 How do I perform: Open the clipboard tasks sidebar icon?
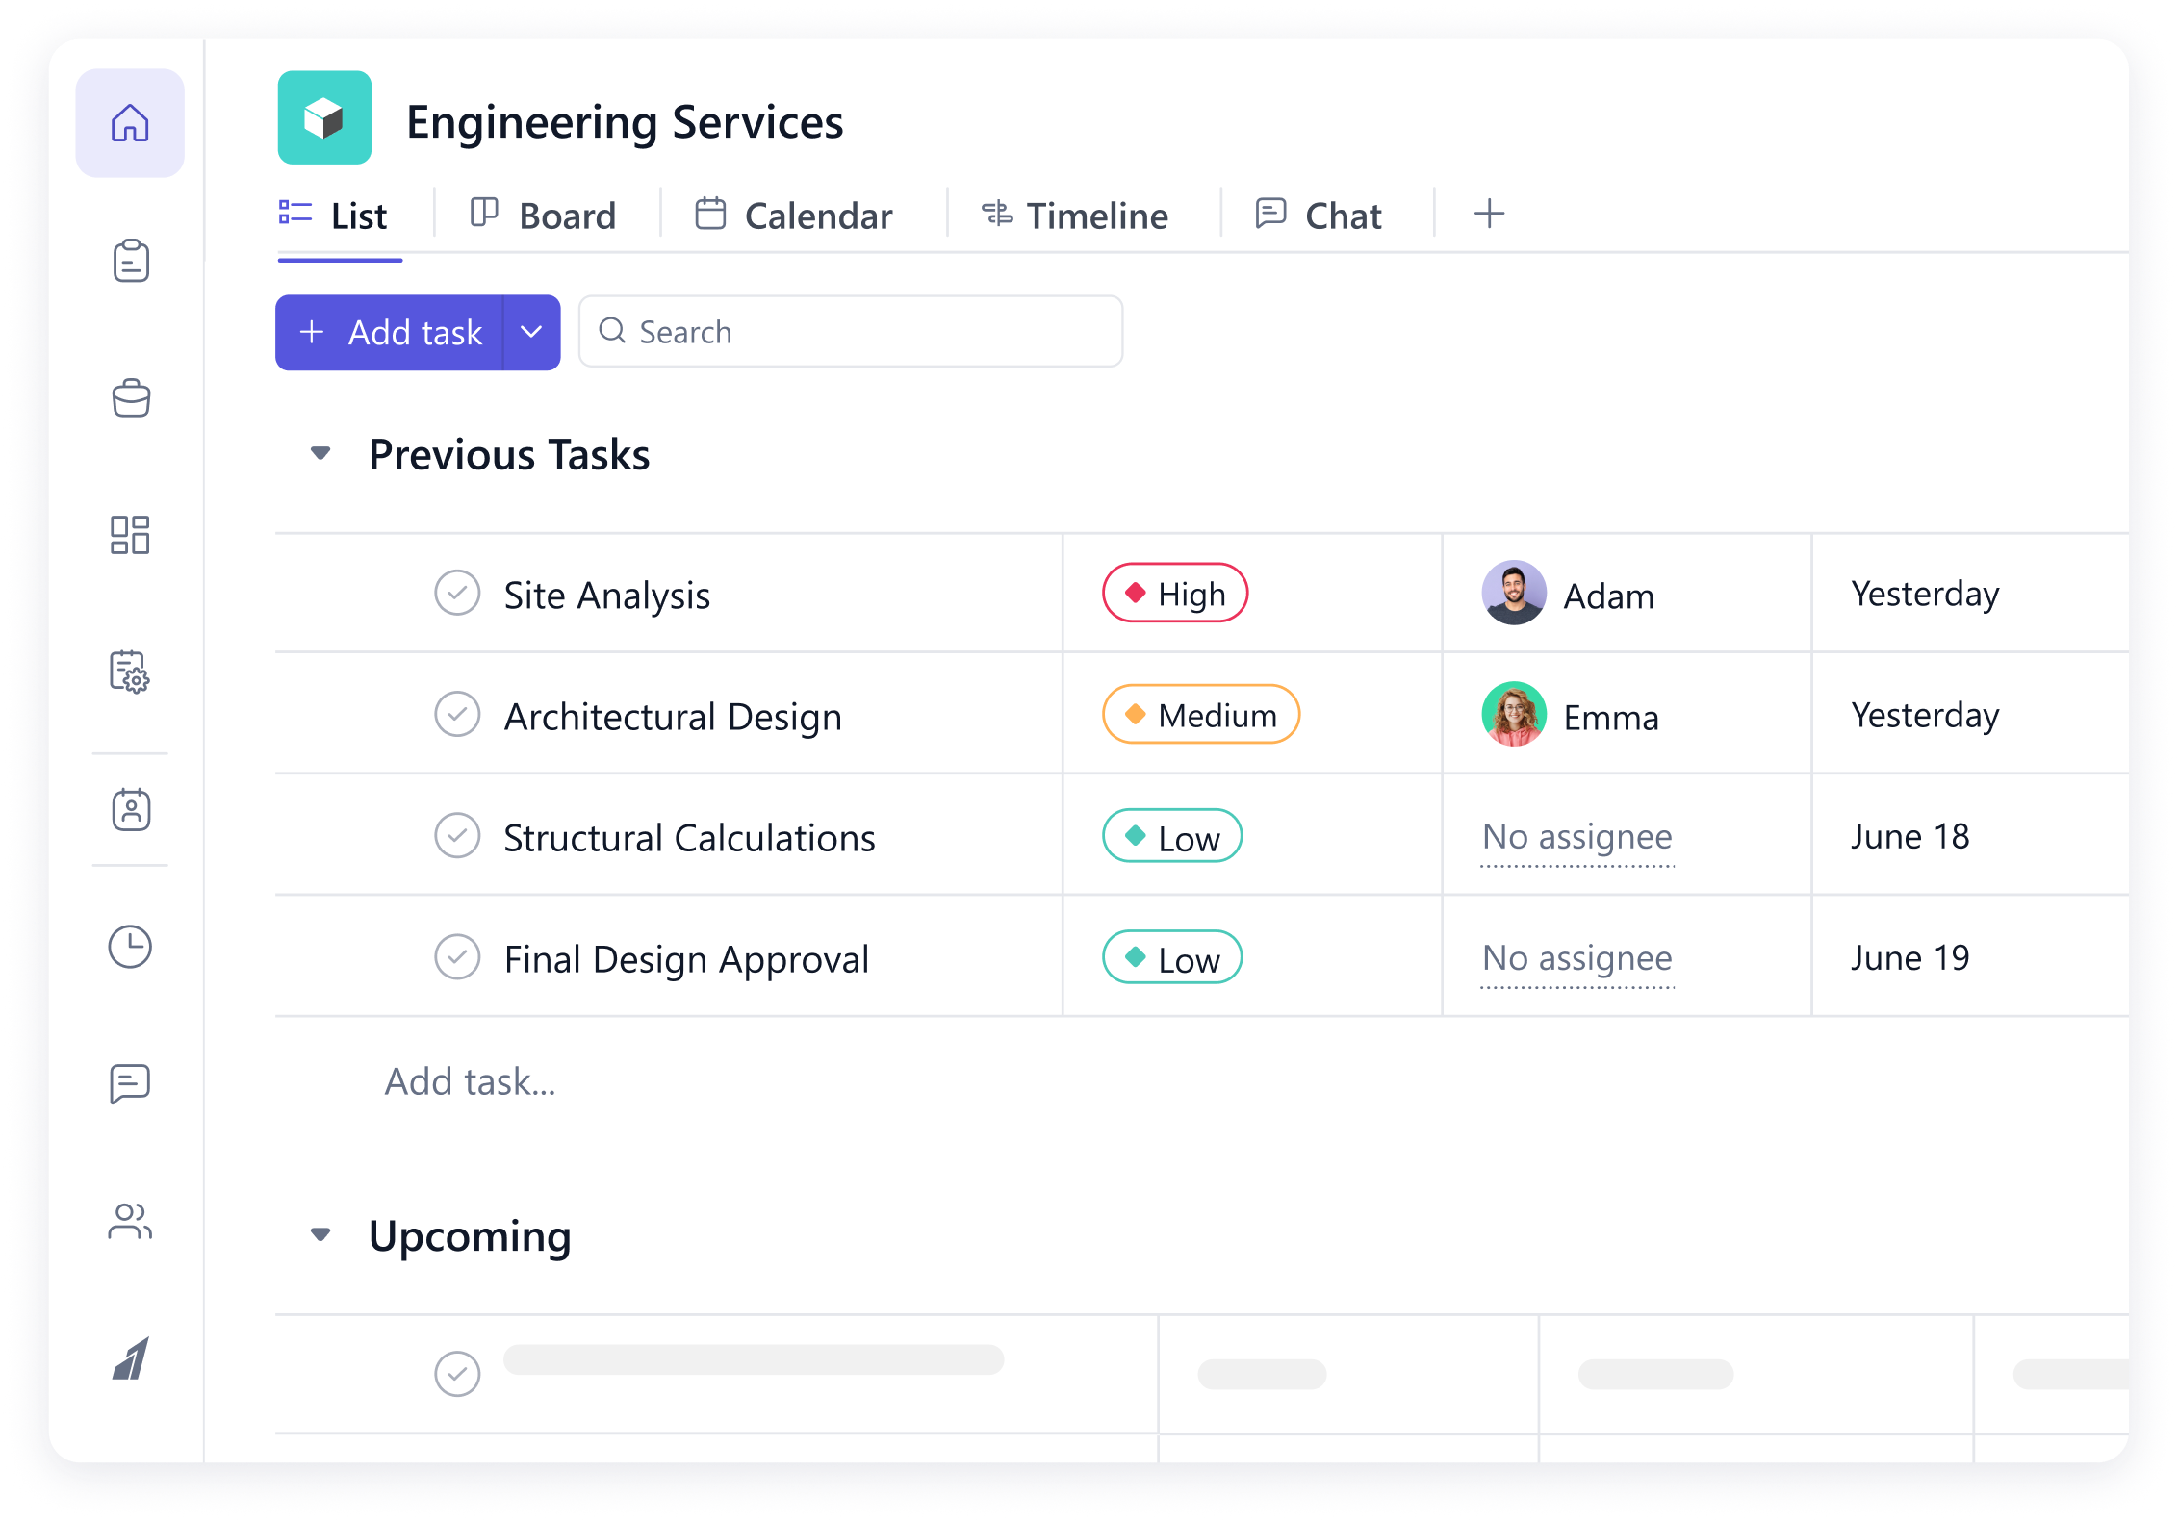tap(130, 261)
